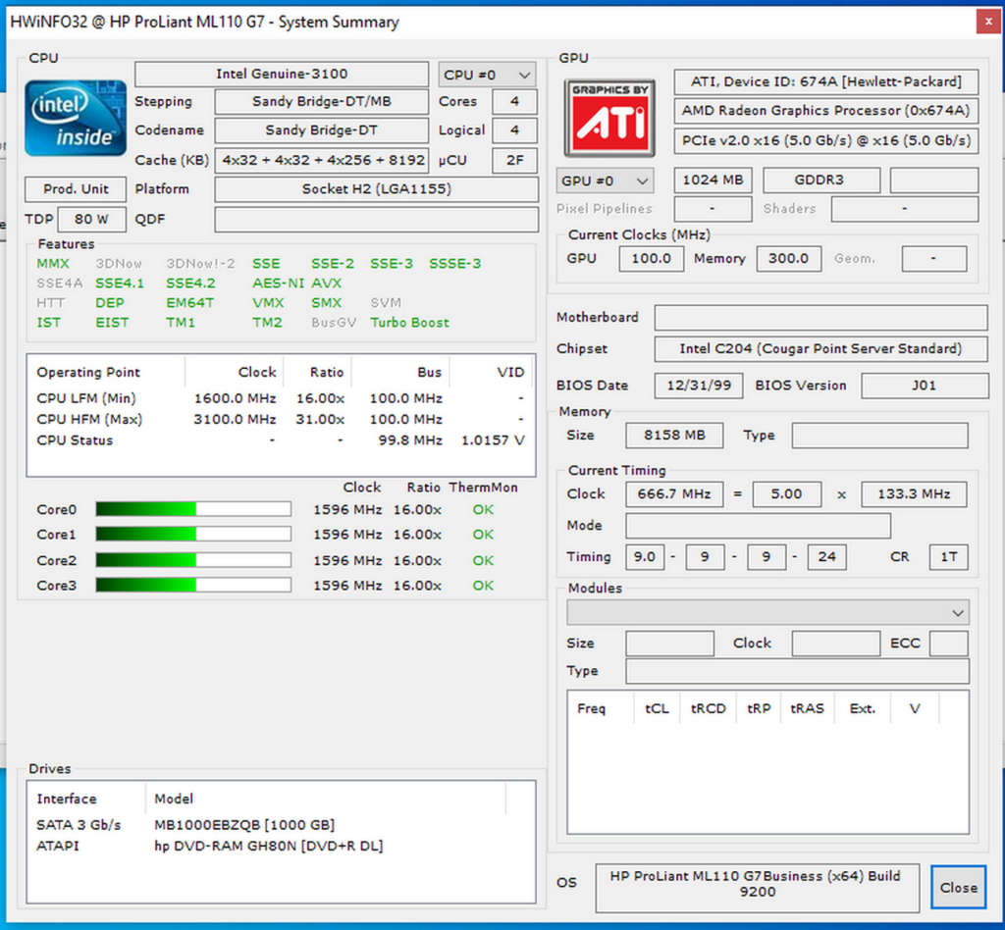Select the 80 W TDP field
The image size is (1005, 930).
tap(92, 219)
